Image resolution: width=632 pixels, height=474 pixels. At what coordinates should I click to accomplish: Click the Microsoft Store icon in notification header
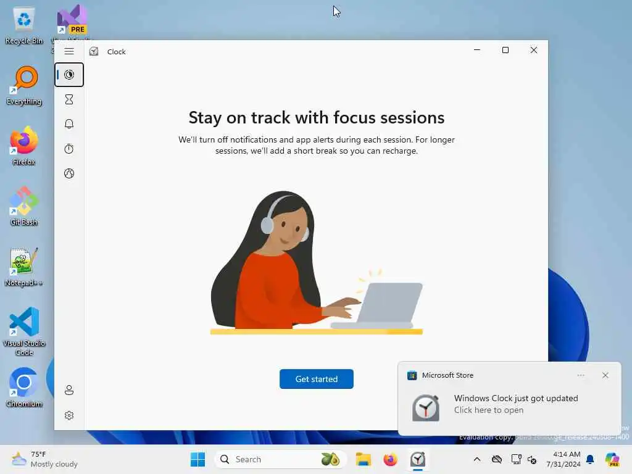tap(412, 375)
